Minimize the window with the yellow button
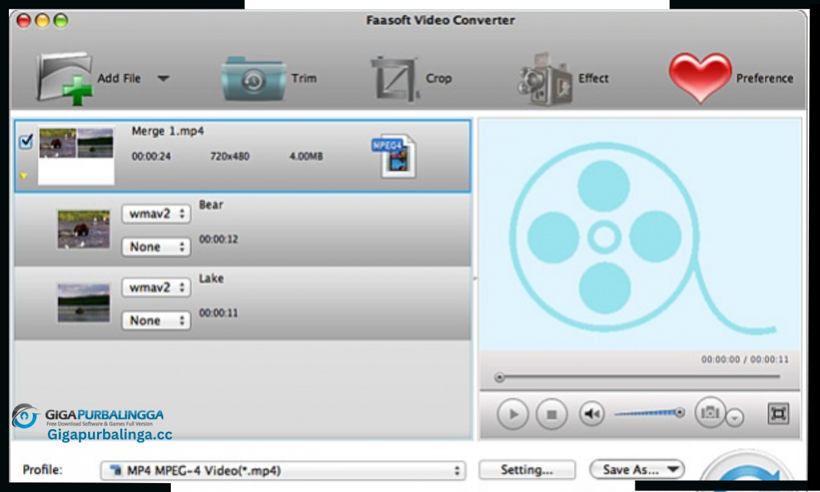This screenshot has height=492, width=820. point(43,21)
